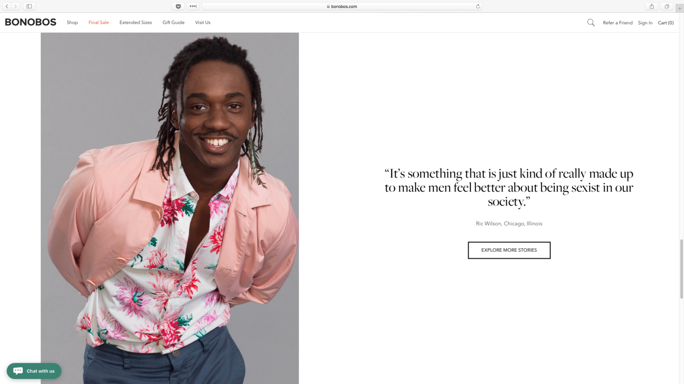Viewport: 684px width, 384px height.
Task: Open the Shop menu
Action: click(x=72, y=22)
